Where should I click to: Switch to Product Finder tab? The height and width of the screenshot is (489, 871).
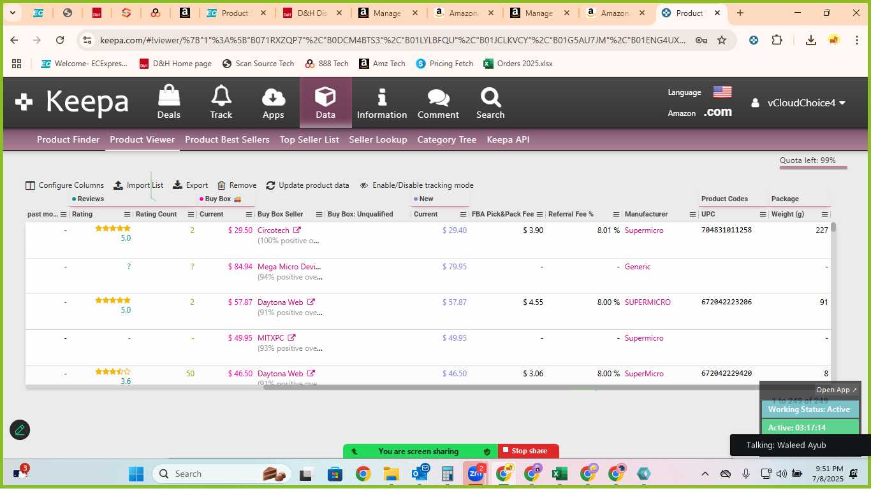68,139
